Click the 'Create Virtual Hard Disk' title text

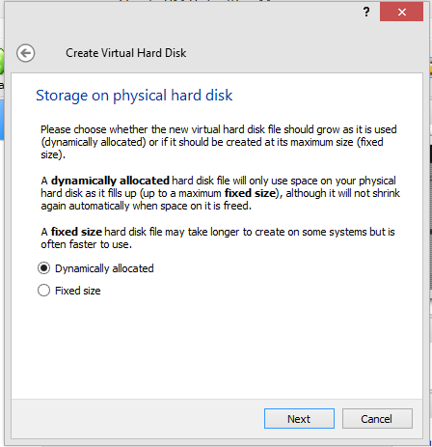[126, 53]
